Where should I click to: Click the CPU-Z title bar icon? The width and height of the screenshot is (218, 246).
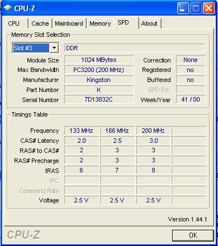click(x=8, y=8)
